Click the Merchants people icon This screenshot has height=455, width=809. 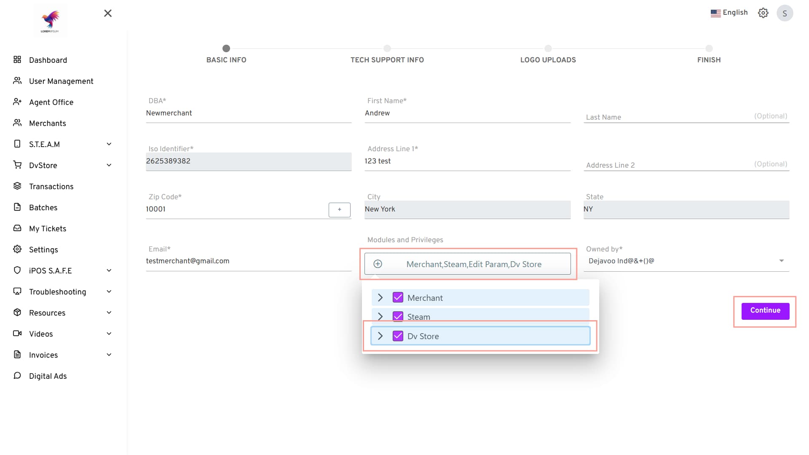[x=17, y=123]
